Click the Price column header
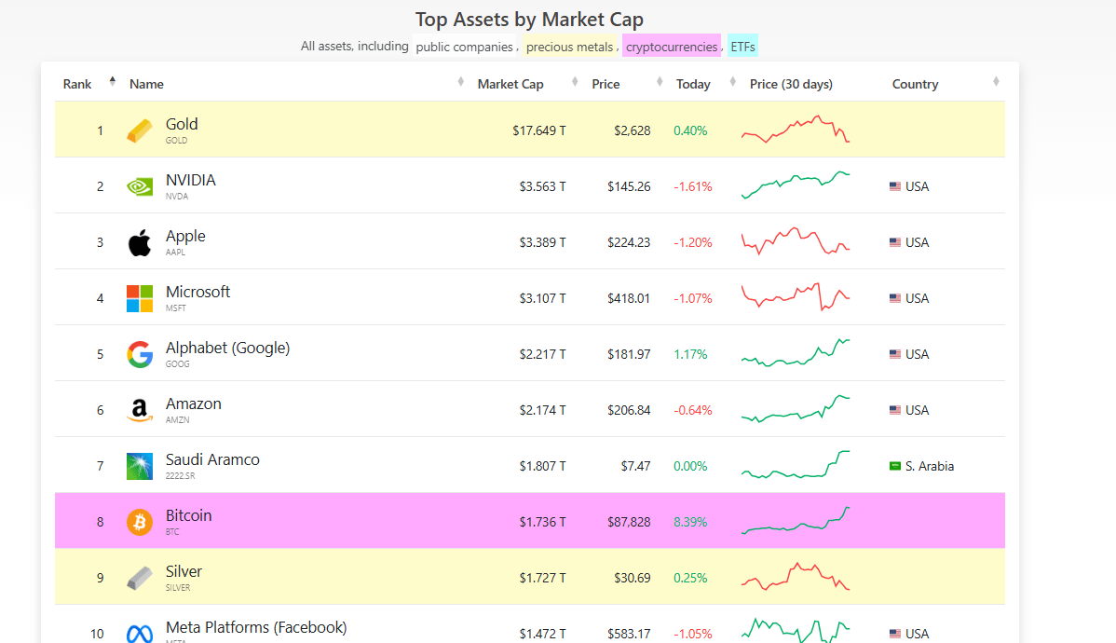 click(606, 84)
